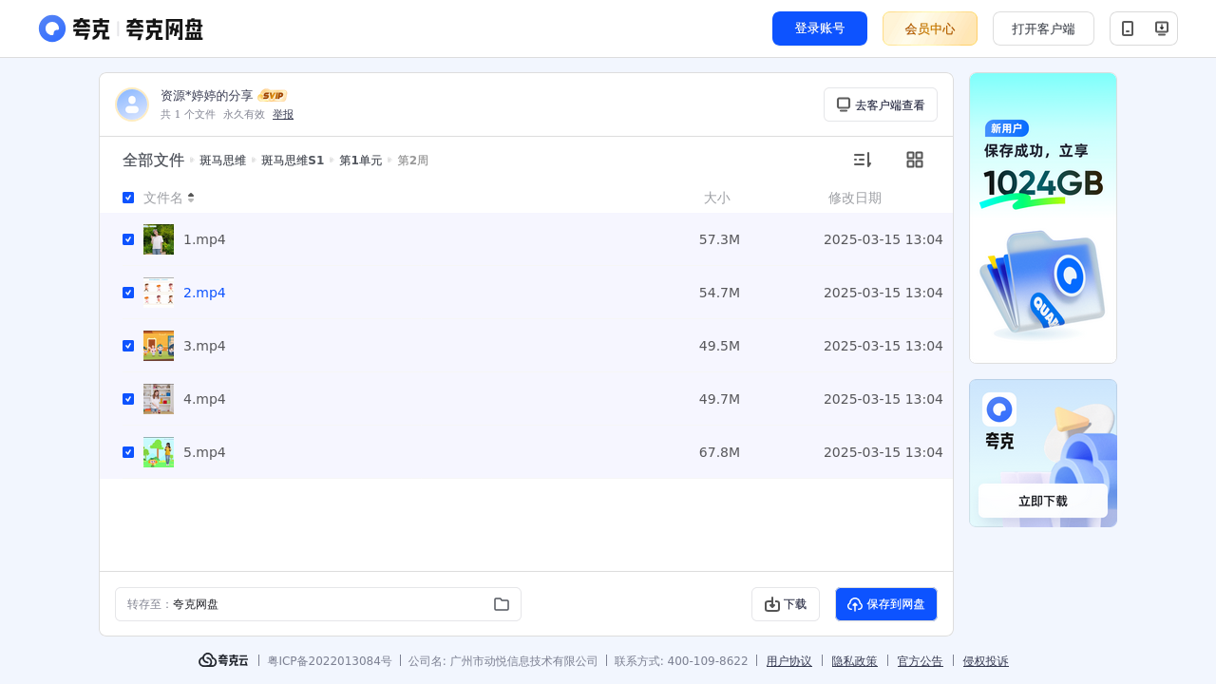Uncheck the checkbox for 4.mp4
Image resolution: width=1216 pixels, height=684 pixels.
128,399
